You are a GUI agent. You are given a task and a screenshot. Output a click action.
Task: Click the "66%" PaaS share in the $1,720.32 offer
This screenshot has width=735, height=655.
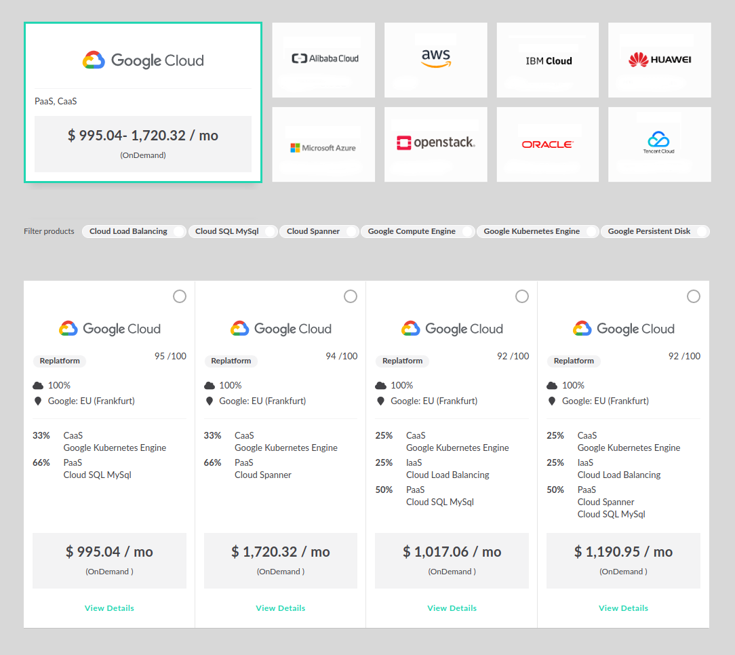click(212, 462)
